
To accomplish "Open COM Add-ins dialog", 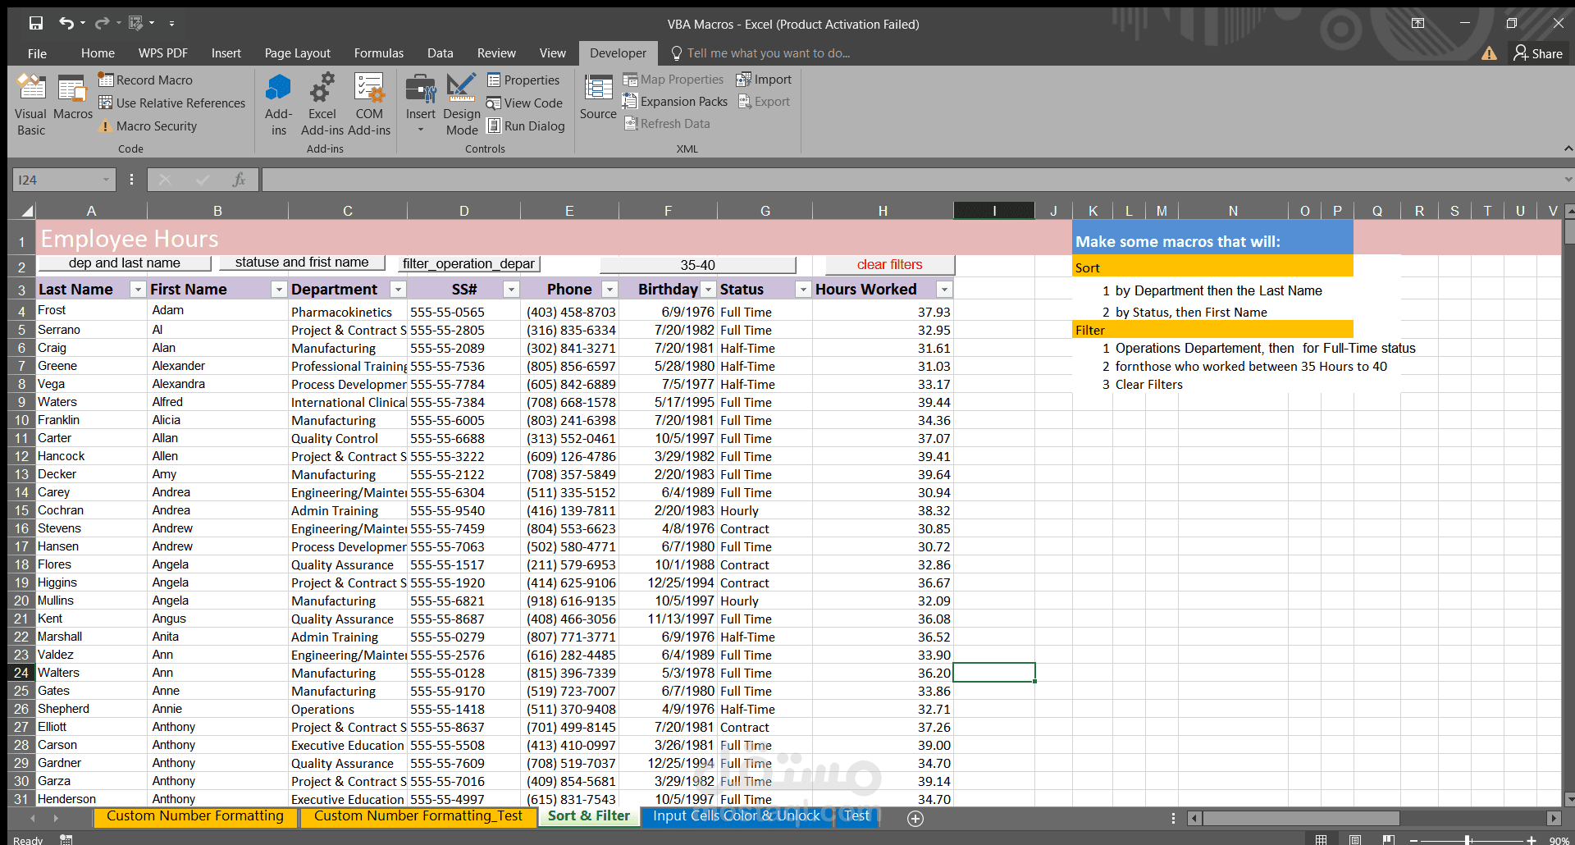I will (x=369, y=105).
